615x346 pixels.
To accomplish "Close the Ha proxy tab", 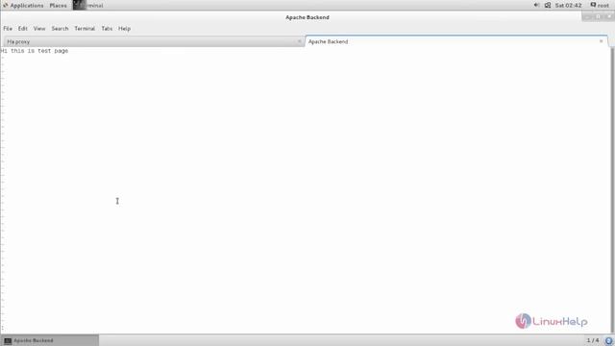I will click(299, 41).
